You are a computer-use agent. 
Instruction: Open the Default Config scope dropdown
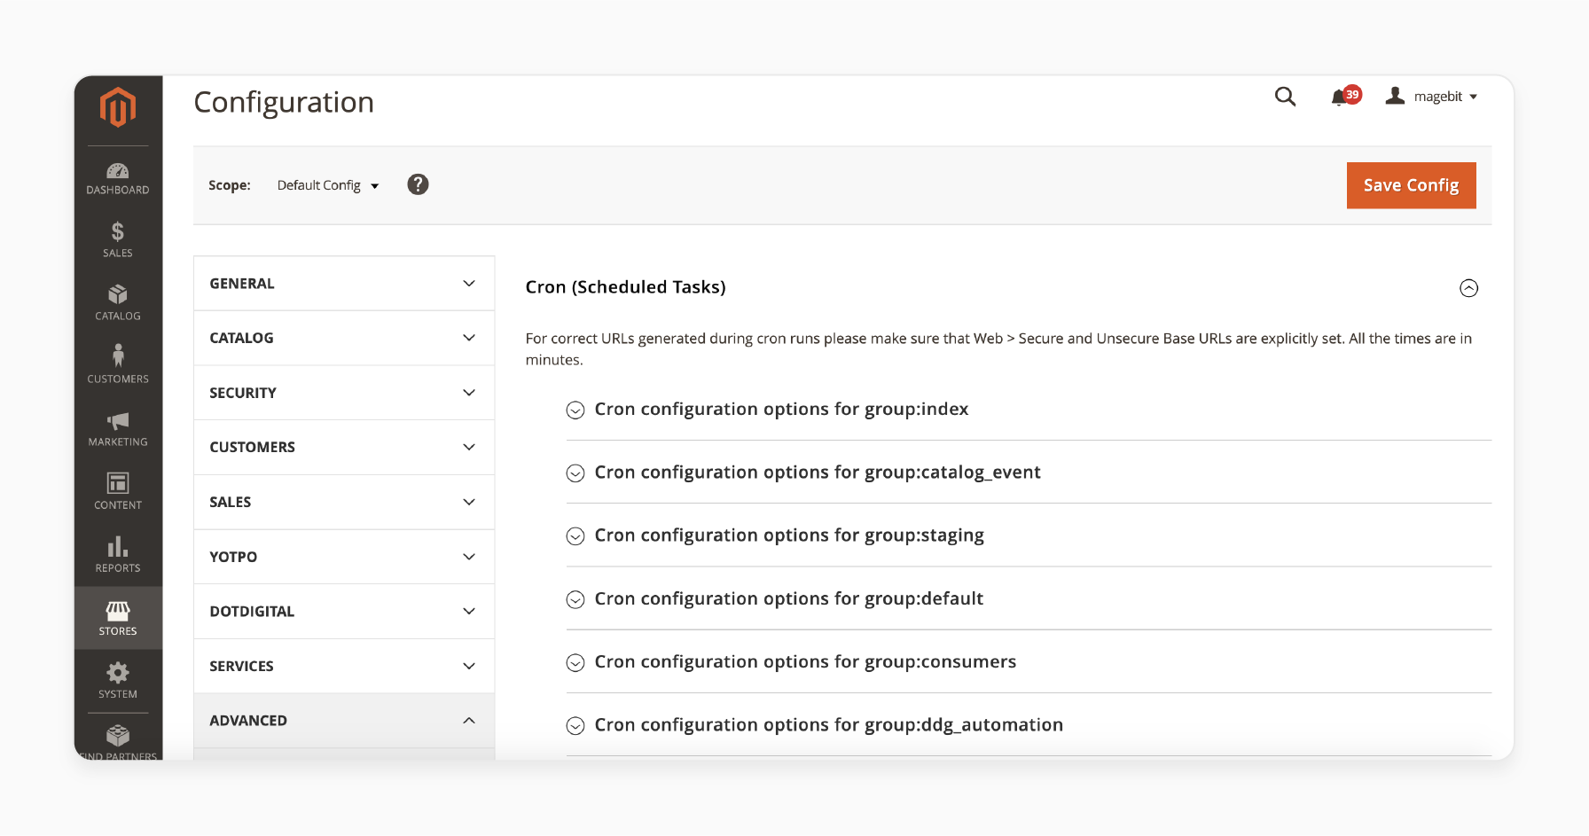[328, 185]
